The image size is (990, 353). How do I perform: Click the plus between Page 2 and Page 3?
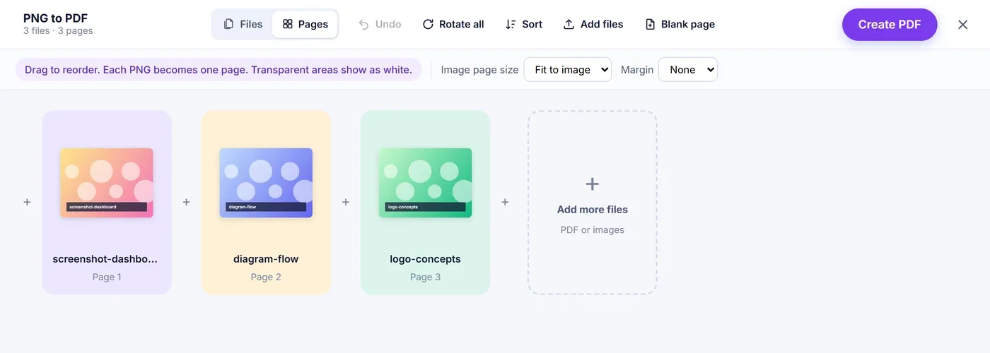pos(346,202)
